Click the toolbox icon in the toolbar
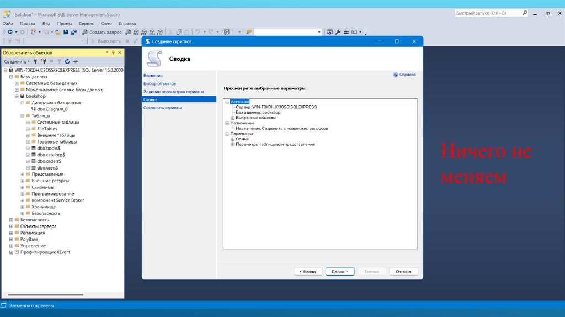Screen dimensions: 565x317 [x=346, y=32]
